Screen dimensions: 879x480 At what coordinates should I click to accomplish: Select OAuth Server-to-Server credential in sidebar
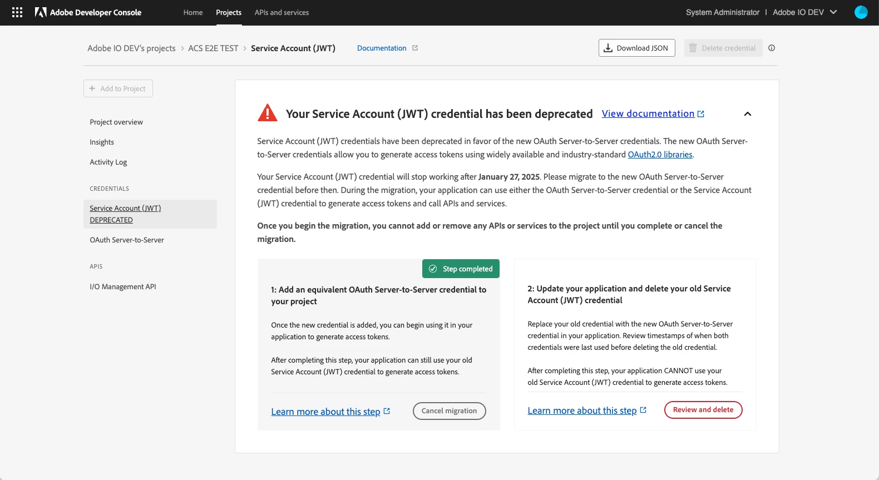[x=127, y=240]
